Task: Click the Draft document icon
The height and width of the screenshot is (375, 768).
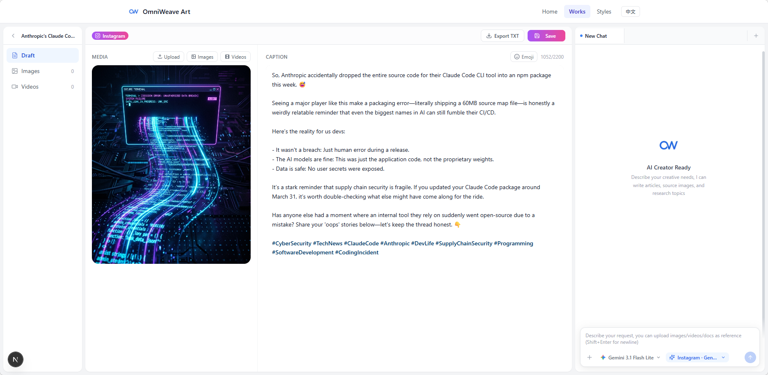Action: coord(15,55)
